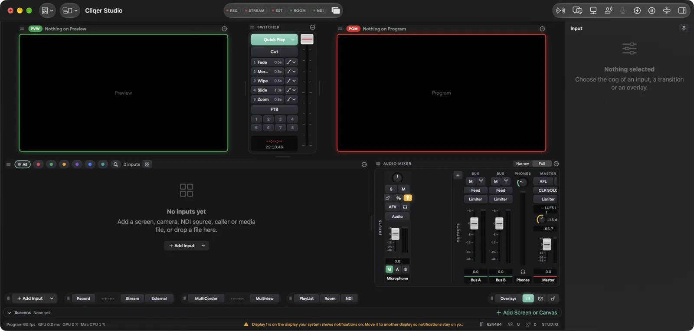Click the Cut transition button
This screenshot has height=331, width=694.
tap(274, 52)
